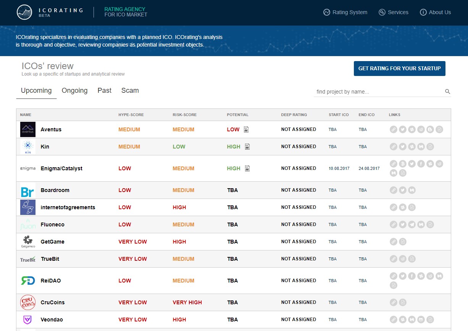Switch to the Scam tab
This screenshot has height=331, width=468.
pos(130,91)
